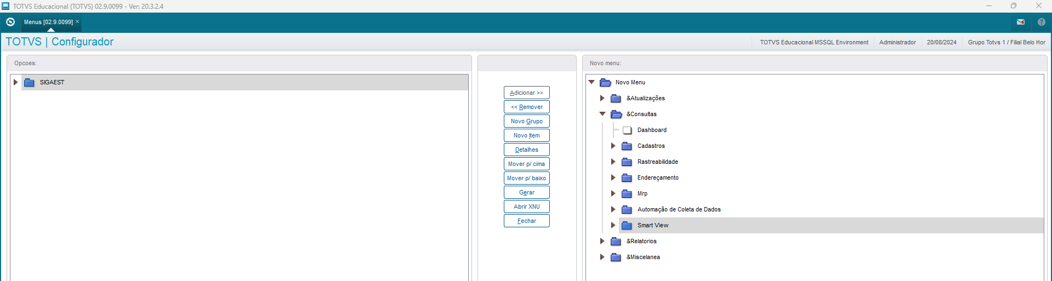The image size is (1052, 281).
Task: Click Automação de Coleta de Dados folder icon
Action: (x=627, y=209)
